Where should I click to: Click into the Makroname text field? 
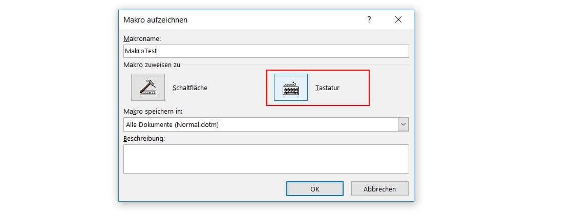click(x=266, y=51)
